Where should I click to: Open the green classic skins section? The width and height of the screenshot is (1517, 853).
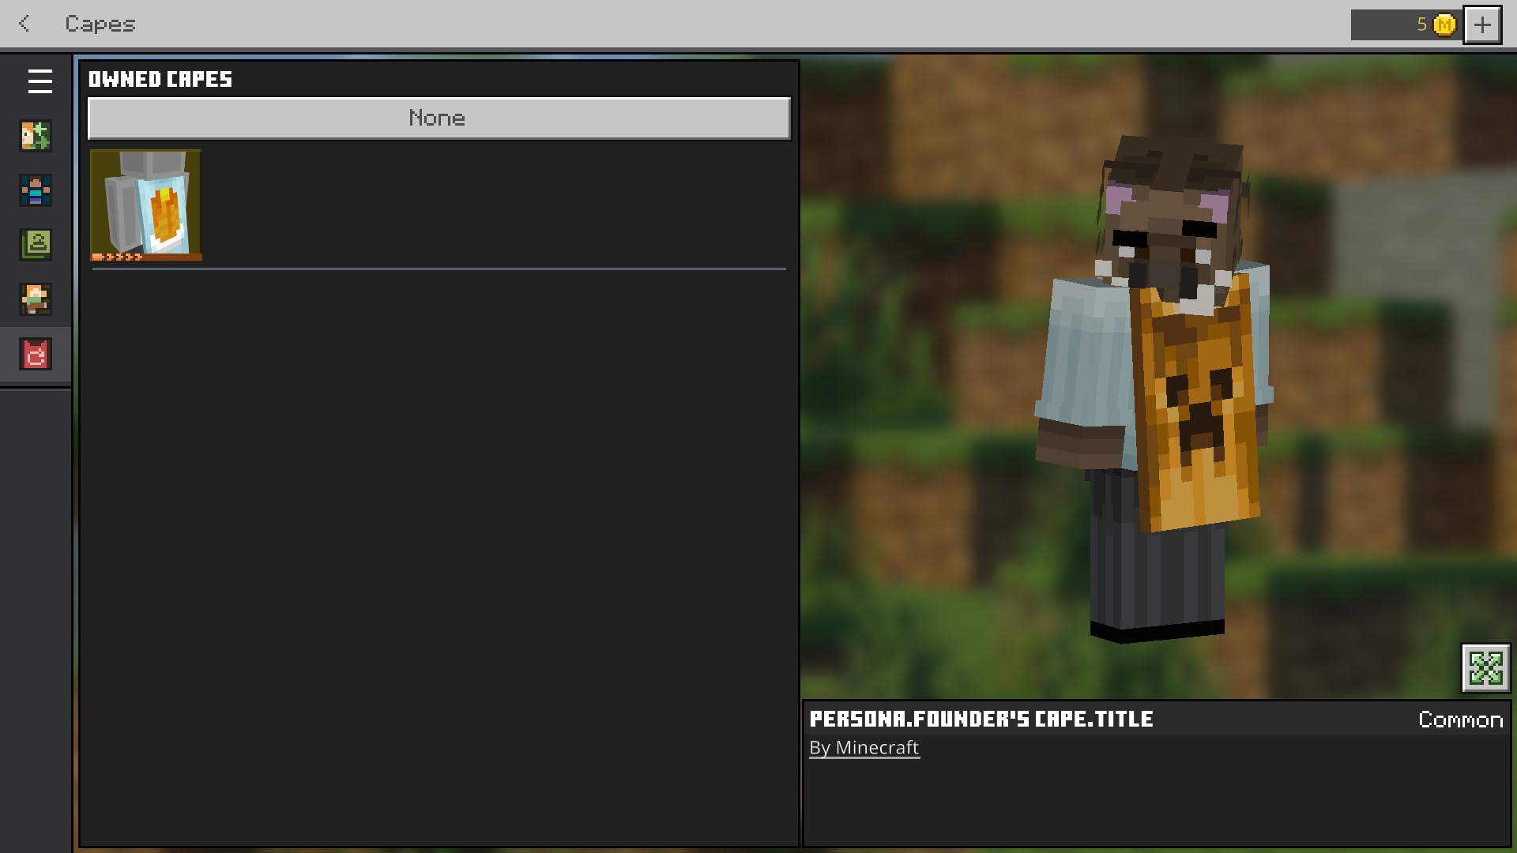[x=36, y=245]
